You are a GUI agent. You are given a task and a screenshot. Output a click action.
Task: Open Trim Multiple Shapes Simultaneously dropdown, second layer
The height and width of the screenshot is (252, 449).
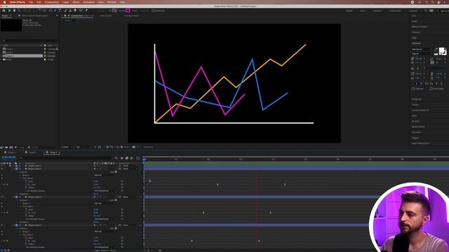tap(105, 190)
